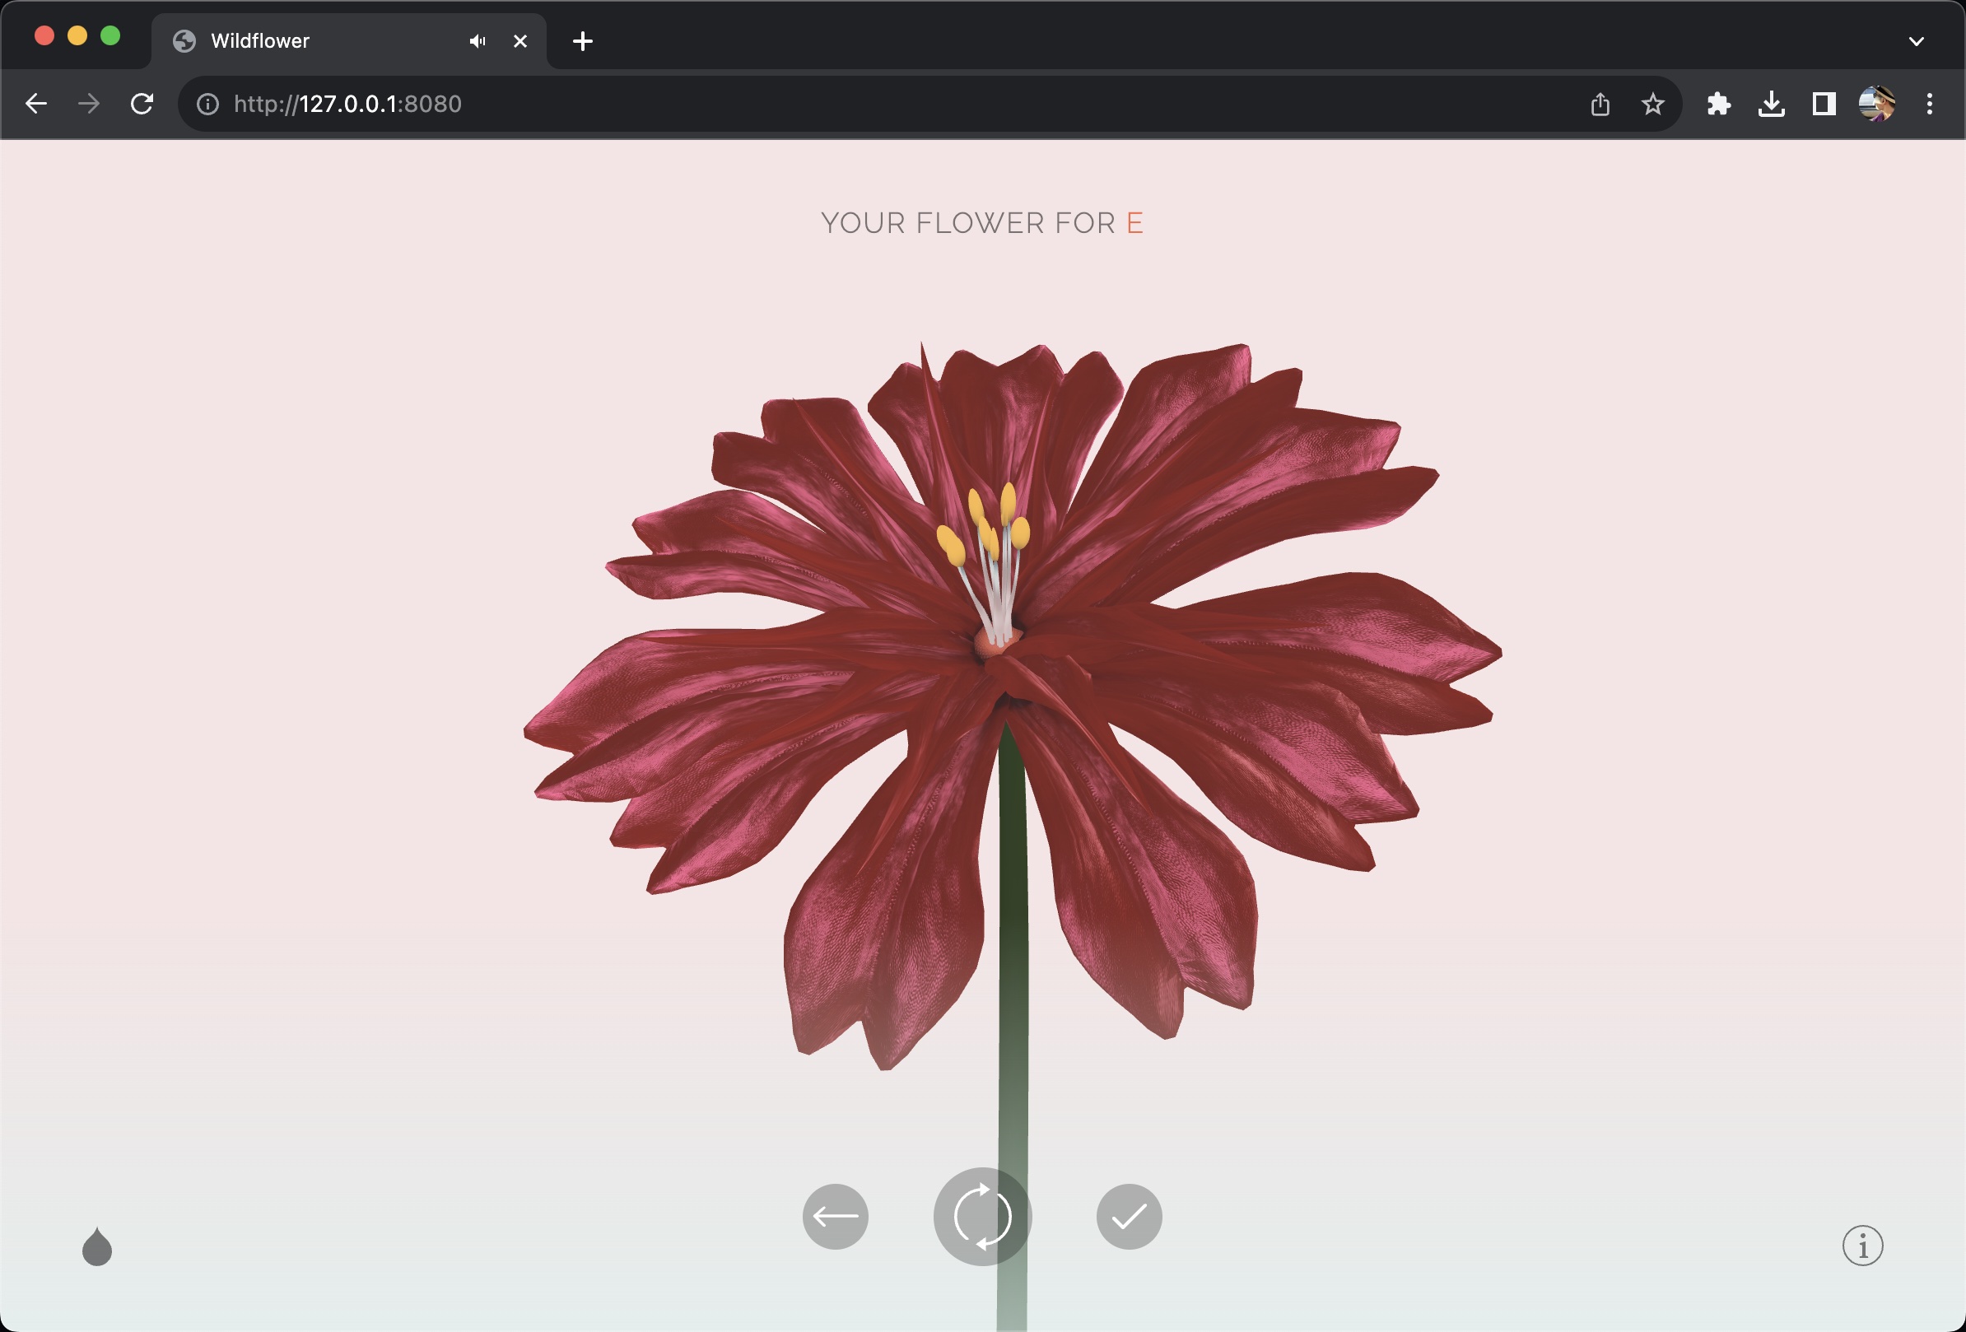The height and width of the screenshot is (1332, 1966).
Task: Confirm flower with checkmark button
Action: (1129, 1216)
